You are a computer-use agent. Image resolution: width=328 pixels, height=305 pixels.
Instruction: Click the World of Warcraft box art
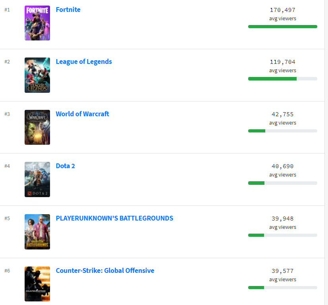tap(37, 127)
